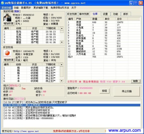
Task: Select warehouse row 鸡蛋
Action: (x=104, y=25)
